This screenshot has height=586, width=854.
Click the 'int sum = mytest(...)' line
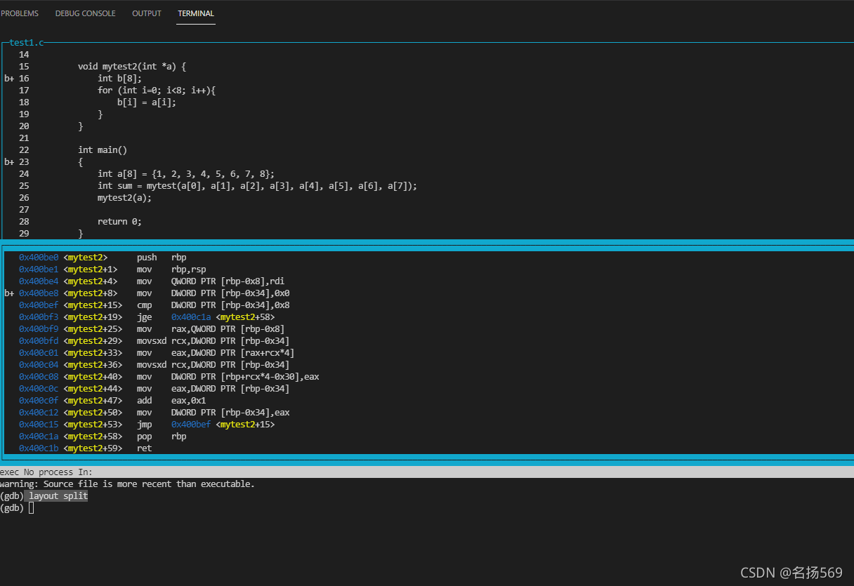(x=257, y=186)
